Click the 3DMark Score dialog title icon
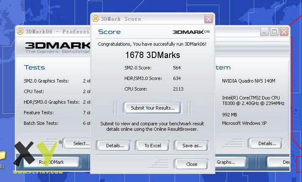Image resolution: width=302 pixels, height=182 pixels. click(96, 19)
